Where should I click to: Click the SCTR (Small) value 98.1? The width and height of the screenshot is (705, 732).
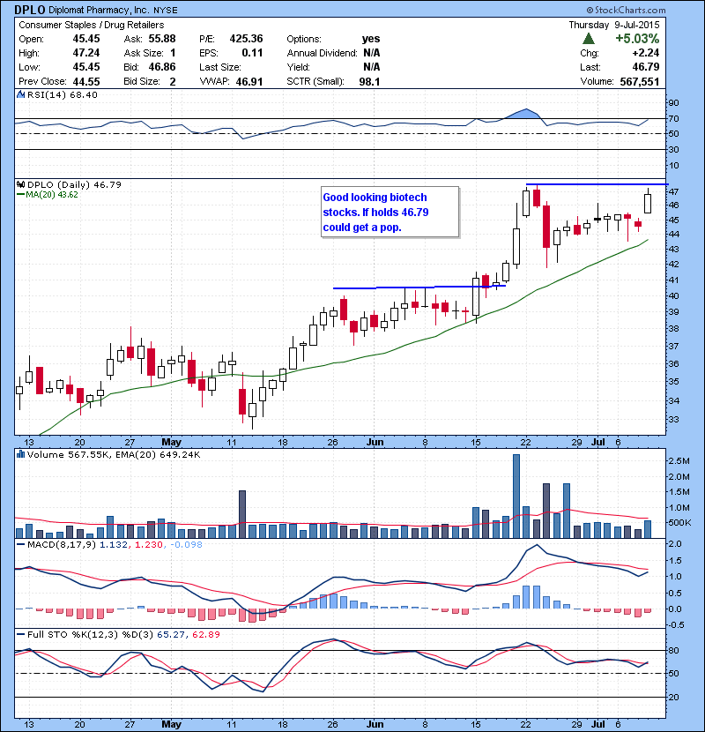369,82
